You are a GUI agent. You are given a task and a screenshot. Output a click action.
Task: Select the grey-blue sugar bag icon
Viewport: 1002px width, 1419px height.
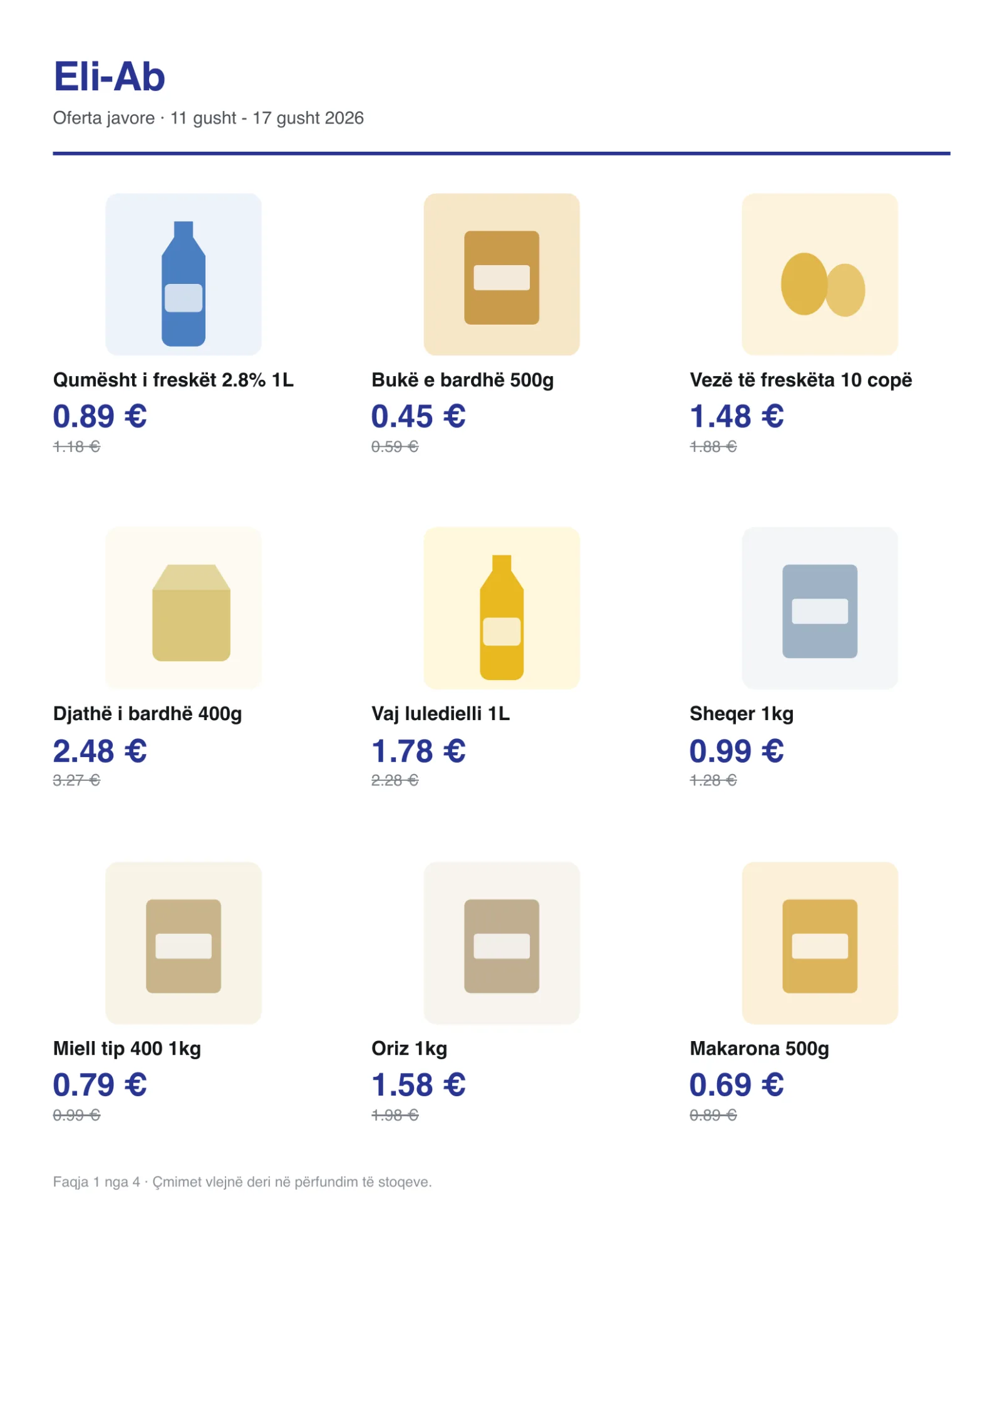coord(819,608)
